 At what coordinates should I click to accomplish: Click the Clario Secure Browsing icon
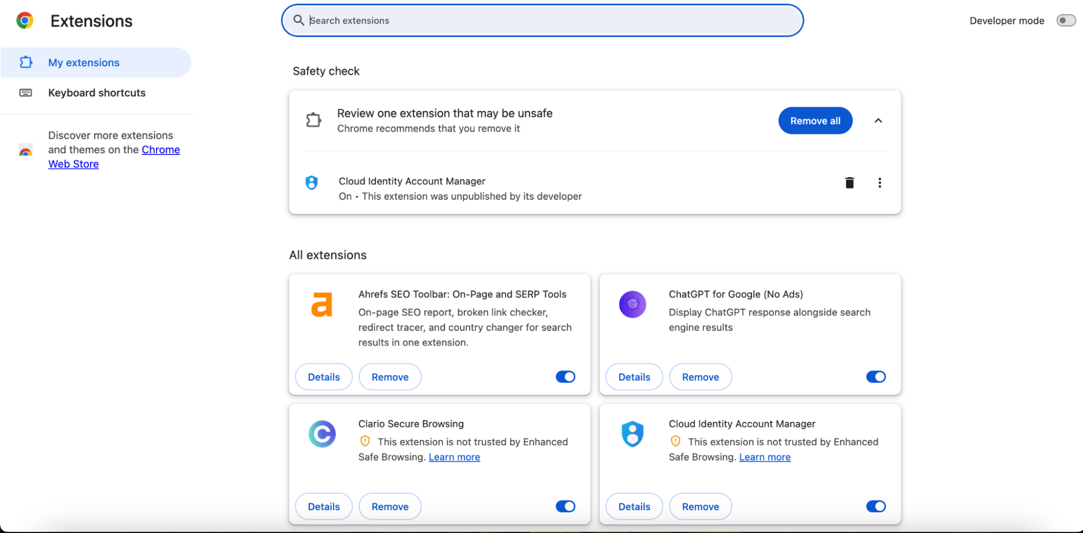tap(322, 434)
